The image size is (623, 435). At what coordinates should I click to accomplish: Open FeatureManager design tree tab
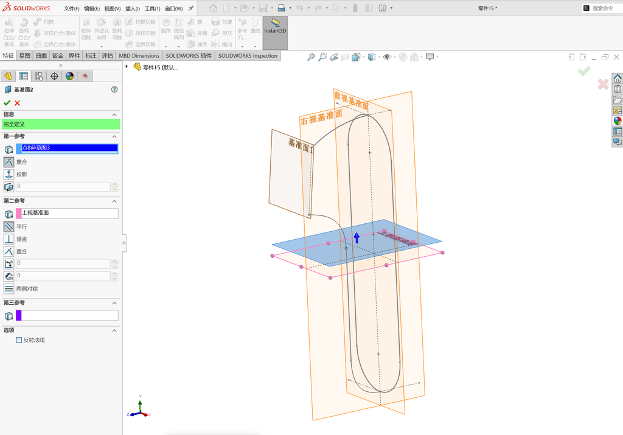[x=8, y=76]
